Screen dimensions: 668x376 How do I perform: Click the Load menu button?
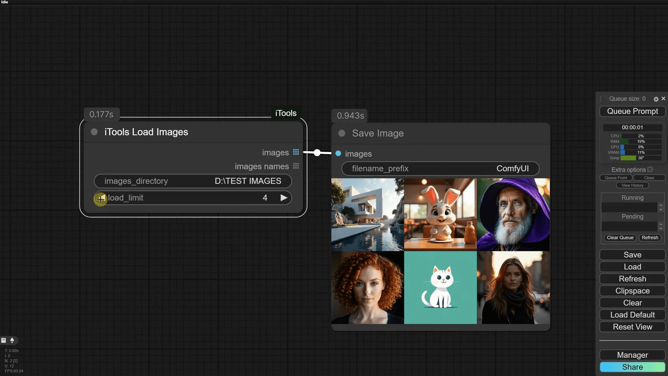pyautogui.click(x=633, y=267)
